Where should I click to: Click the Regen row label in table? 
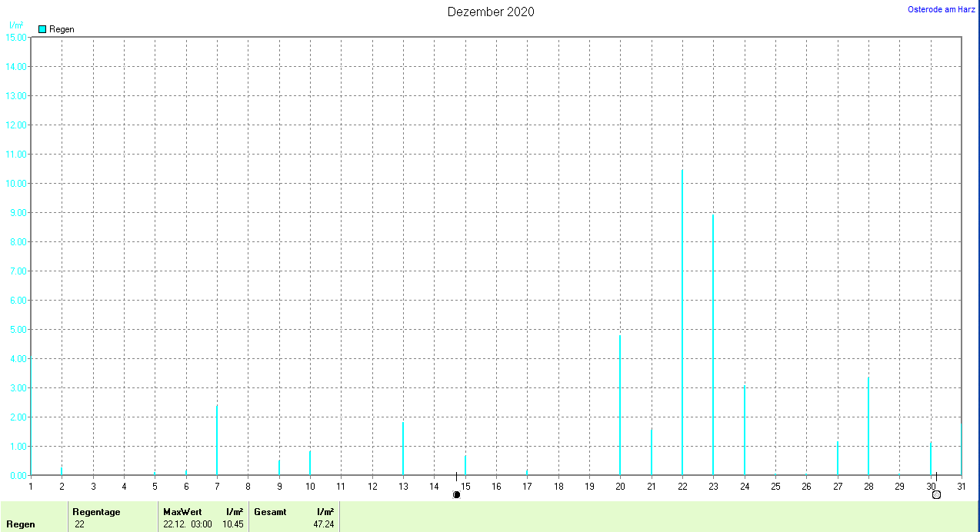pyautogui.click(x=21, y=524)
